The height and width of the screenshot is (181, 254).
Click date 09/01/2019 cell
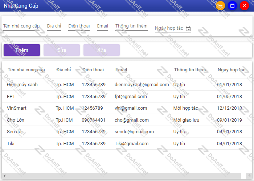click(230, 120)
